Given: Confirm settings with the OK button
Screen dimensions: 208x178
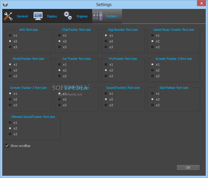Looking at the screenshot, I should (x=188, y=168).
